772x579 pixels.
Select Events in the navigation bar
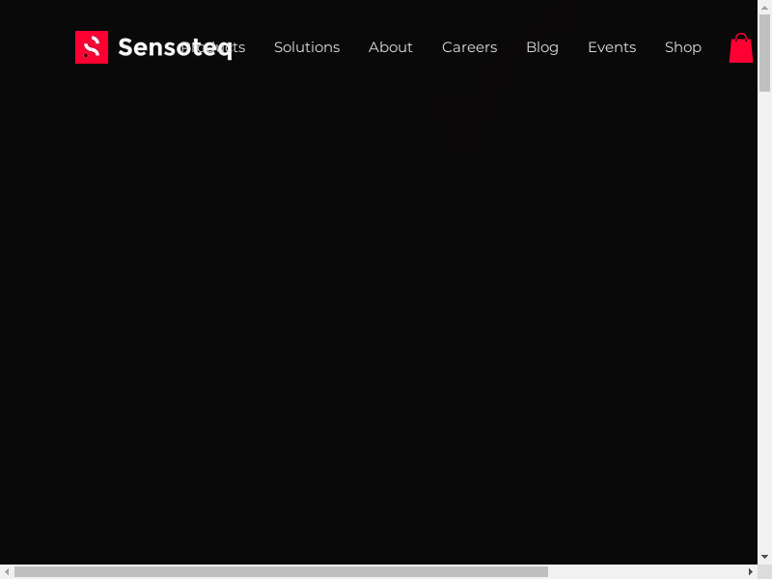tap(611, 47)
